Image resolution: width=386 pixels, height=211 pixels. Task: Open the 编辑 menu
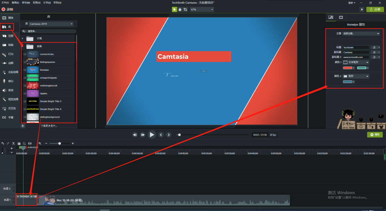point(16,2)
